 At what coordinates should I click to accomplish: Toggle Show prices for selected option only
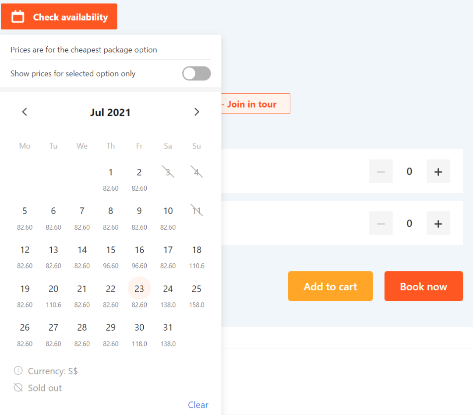196,73
